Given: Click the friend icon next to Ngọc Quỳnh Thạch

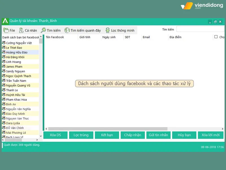Looking at the screenshot, I should [4, 76].
